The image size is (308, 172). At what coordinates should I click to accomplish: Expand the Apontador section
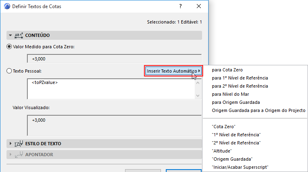[11, 155]
